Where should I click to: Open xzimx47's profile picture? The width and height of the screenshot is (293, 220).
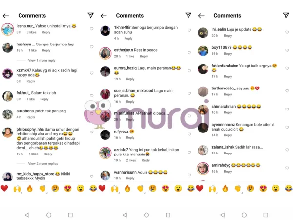coord(8,73)
